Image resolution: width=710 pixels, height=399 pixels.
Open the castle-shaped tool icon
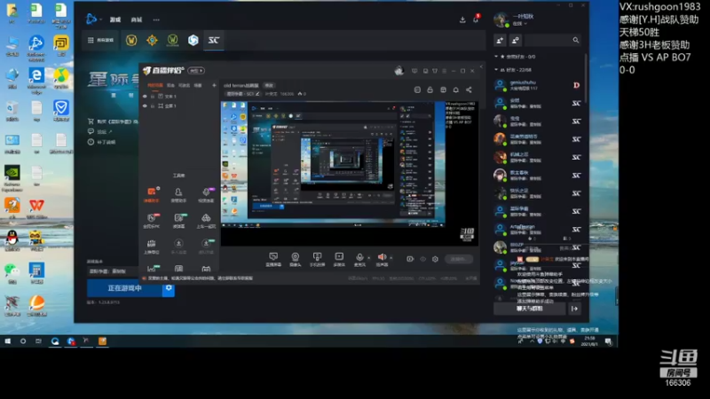pyautogui.click(x=151, y=246)
